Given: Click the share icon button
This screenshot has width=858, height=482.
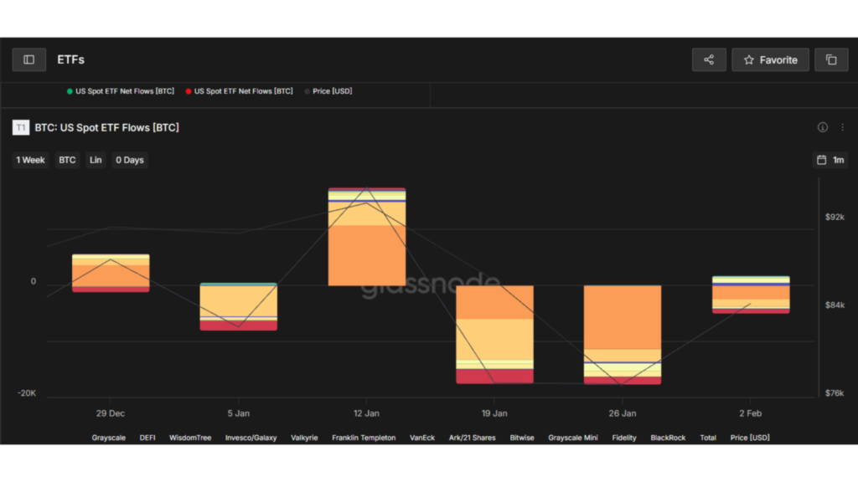Looking at the screenshot, I should 709,59.
